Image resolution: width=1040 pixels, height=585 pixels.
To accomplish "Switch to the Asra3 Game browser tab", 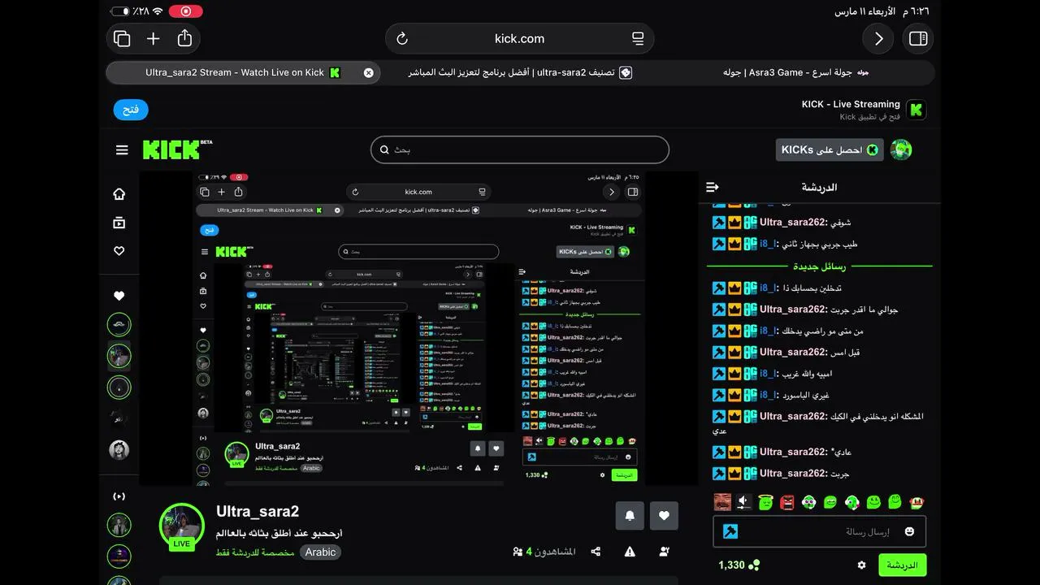I will [796, 72].
